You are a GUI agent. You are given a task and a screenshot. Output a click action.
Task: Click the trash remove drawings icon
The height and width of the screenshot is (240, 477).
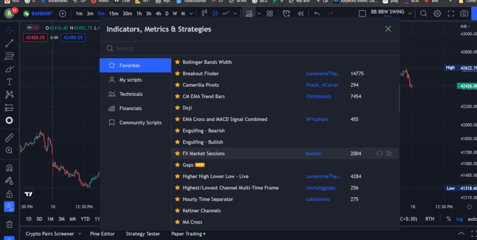coord(9,224)
